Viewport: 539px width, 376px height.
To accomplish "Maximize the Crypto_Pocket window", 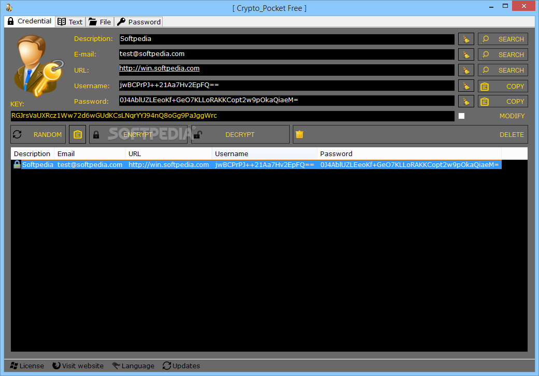I will point(505,6).
